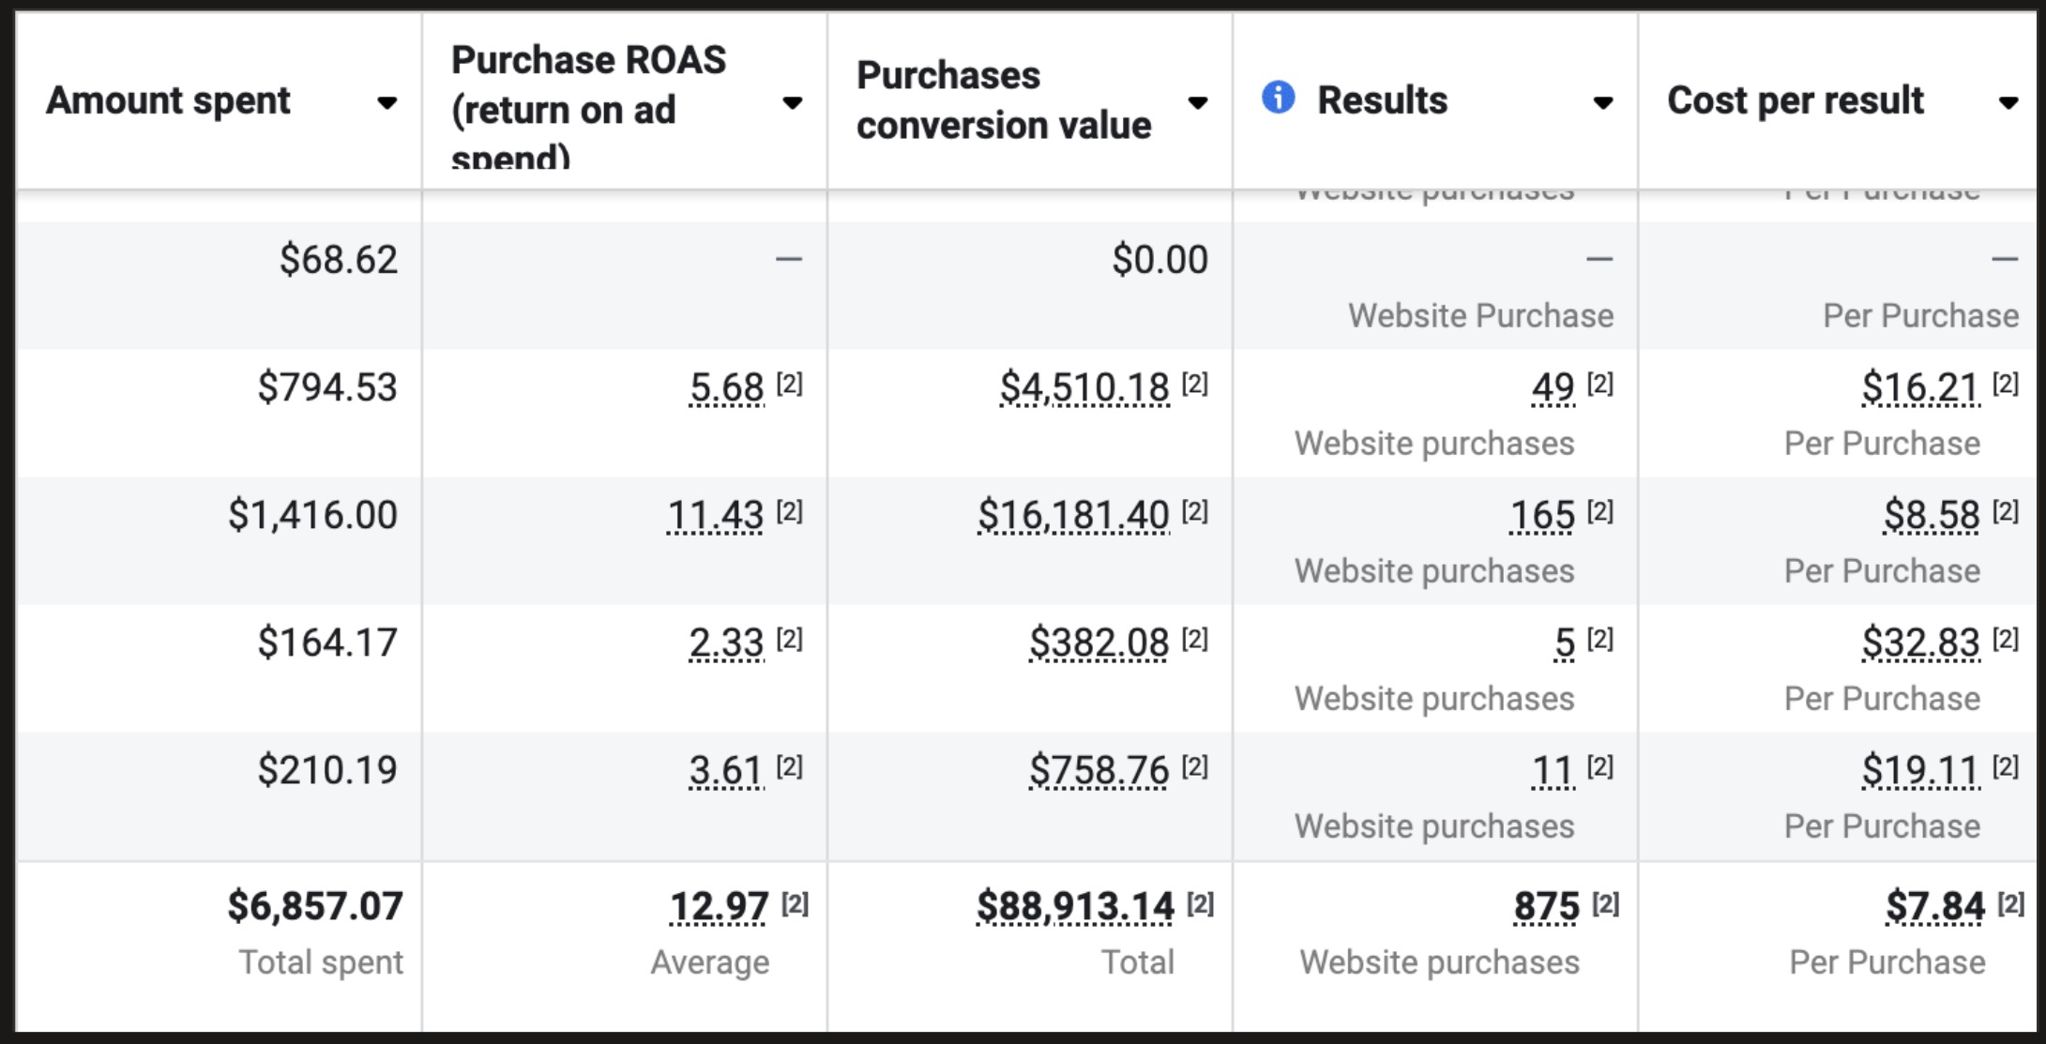Click Cost per result column header

[1795, 100]
